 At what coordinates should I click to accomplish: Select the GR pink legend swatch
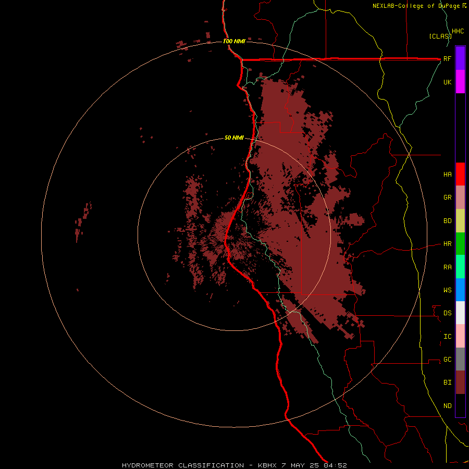point(460,198)
